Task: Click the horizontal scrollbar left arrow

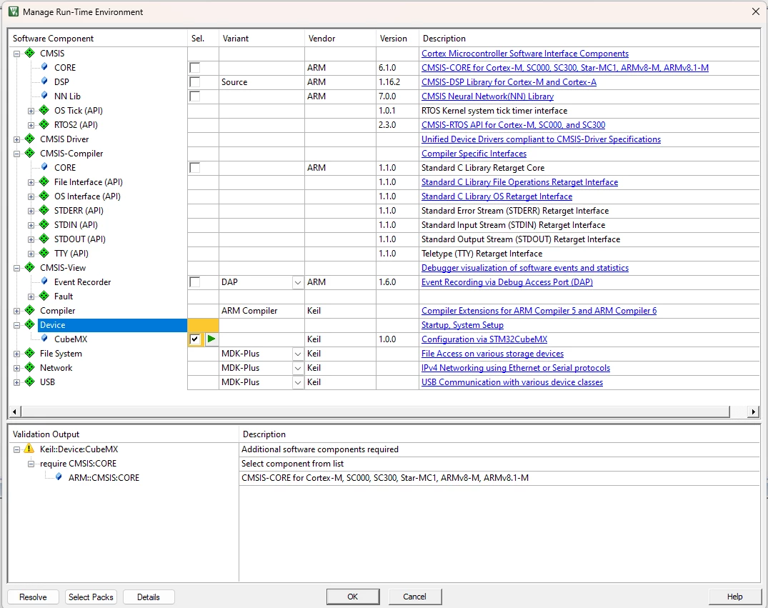Action: (x=14, y=412)
